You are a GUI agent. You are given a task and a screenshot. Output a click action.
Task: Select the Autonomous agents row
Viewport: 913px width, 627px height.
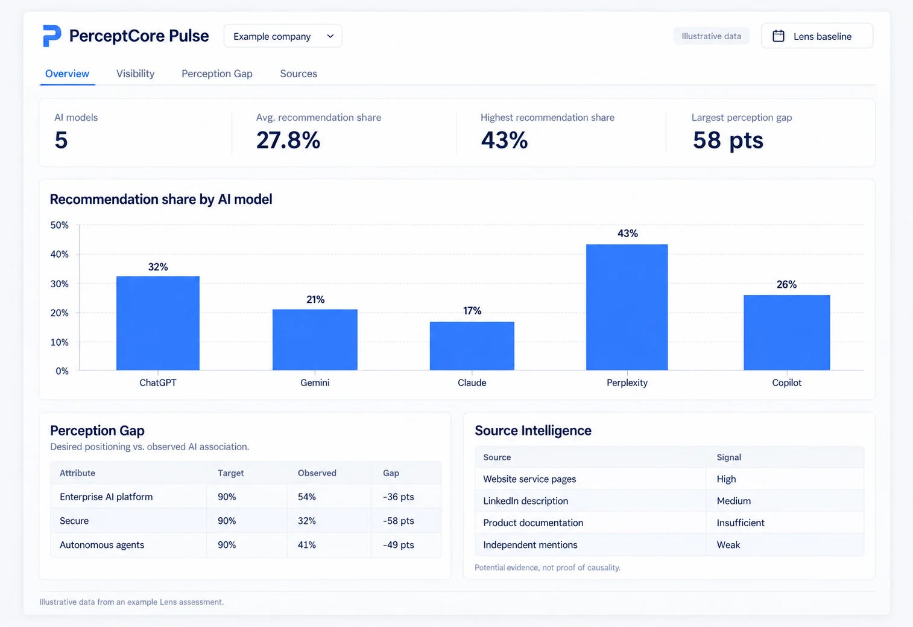click(246, 545)
